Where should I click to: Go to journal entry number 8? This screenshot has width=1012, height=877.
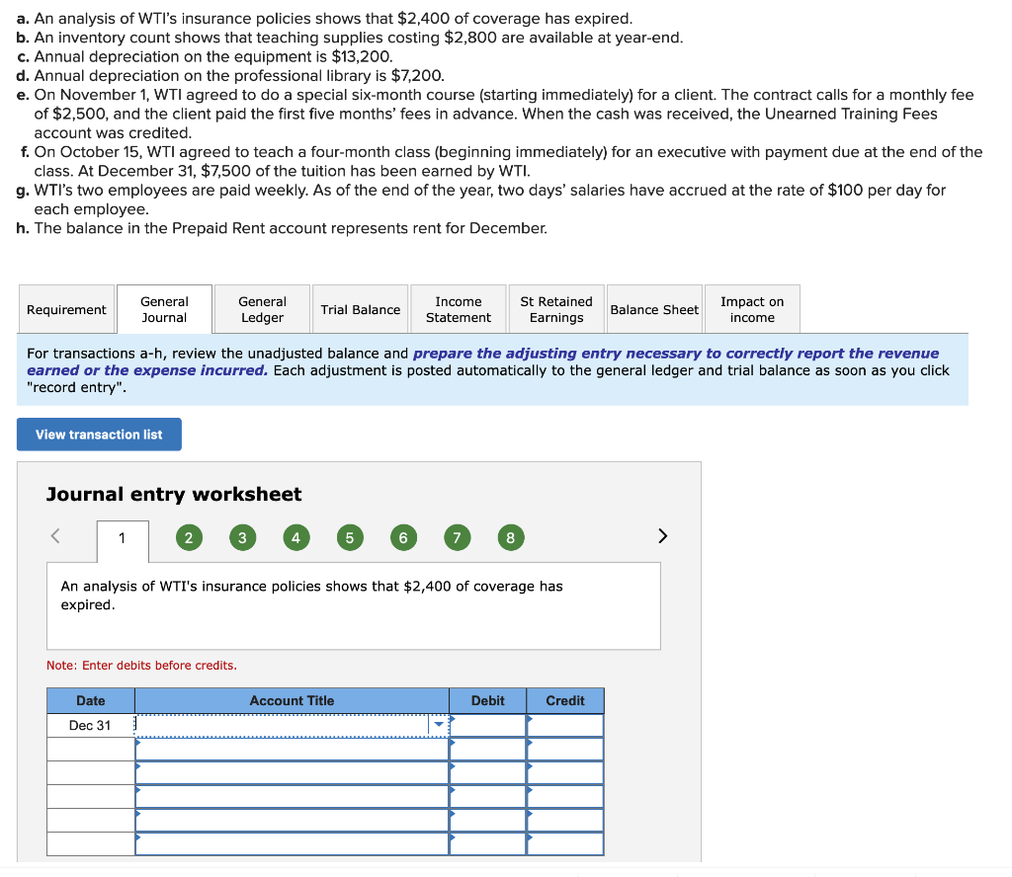point(511,538)
